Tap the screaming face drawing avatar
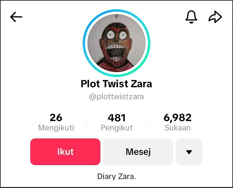This screenshot has width=233, height=188. tap(116, 43)
